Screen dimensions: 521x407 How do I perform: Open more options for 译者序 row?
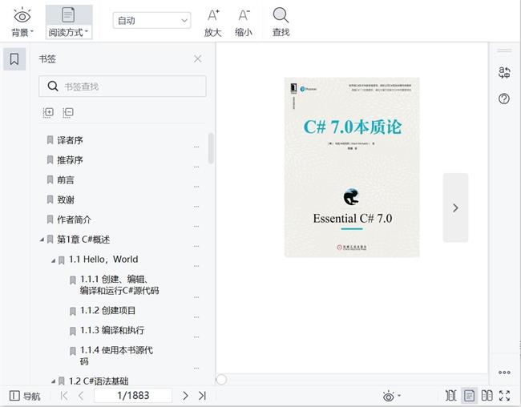pyautogui.click(x=196, y=147)
